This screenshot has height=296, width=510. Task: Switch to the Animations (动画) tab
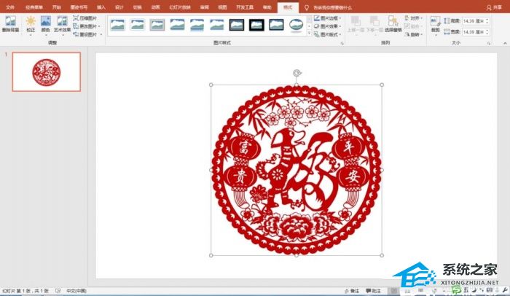155,7
